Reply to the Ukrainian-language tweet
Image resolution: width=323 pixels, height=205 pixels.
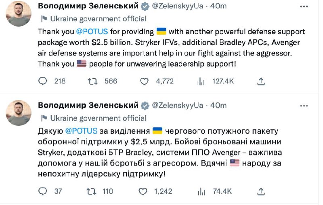tap(43, 191)
